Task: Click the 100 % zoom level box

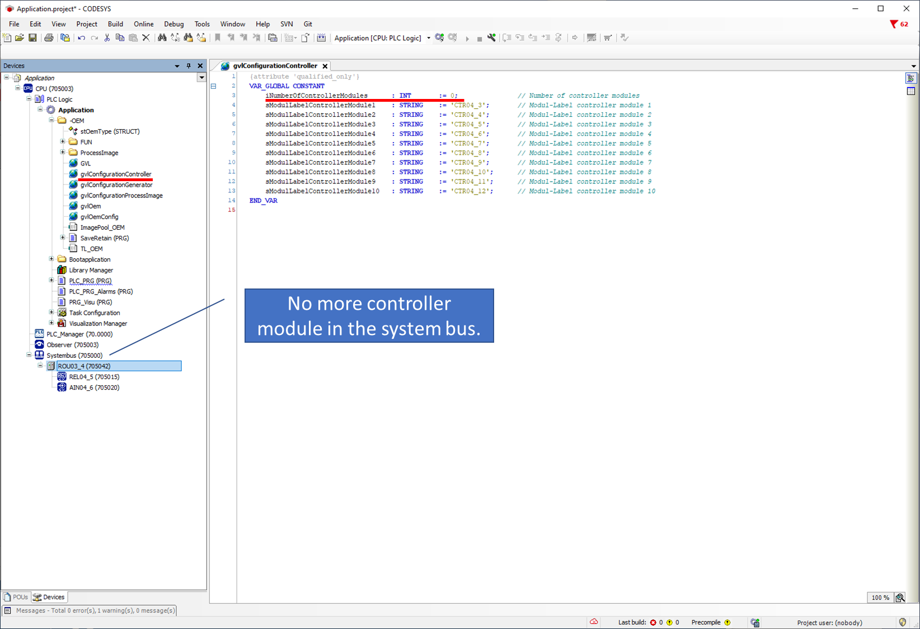Action: (x=880, y=598)
